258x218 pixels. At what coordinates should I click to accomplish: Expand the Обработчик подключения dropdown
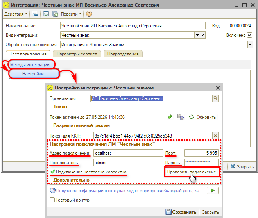tap(250, 45)
